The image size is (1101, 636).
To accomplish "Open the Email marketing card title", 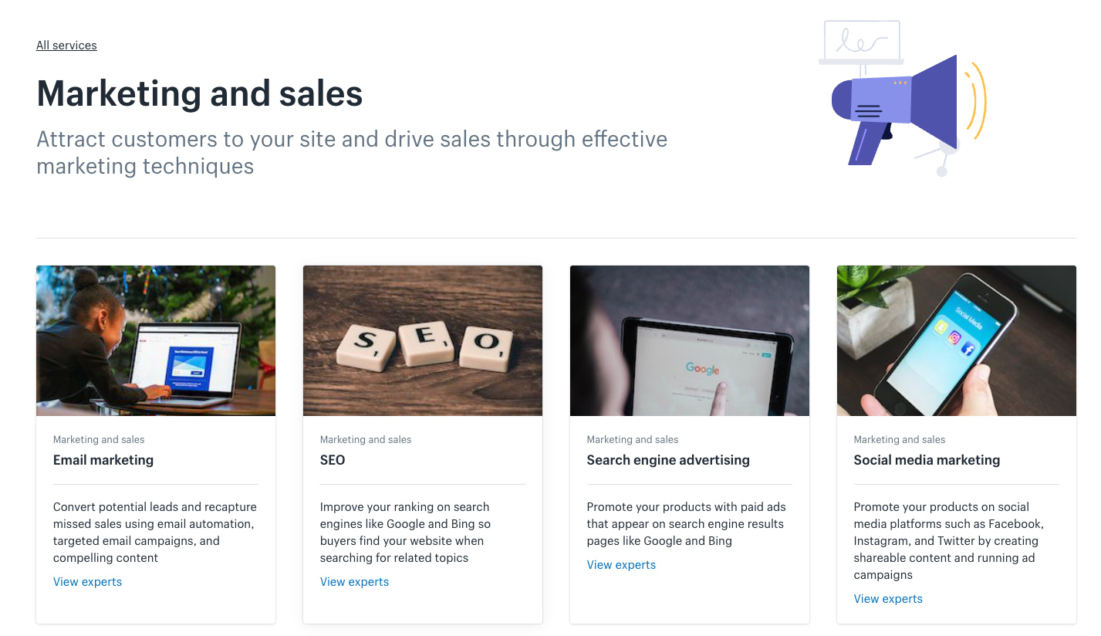I will click(x=103, y=460).
